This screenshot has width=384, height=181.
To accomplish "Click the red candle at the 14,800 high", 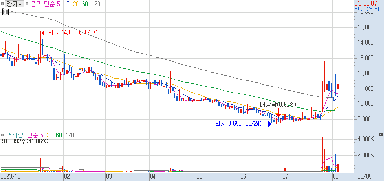I will (41, 47).
